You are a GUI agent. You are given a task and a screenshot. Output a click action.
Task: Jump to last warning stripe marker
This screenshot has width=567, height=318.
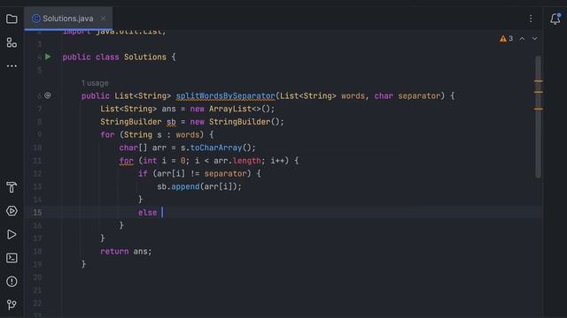tap(539, 109)
